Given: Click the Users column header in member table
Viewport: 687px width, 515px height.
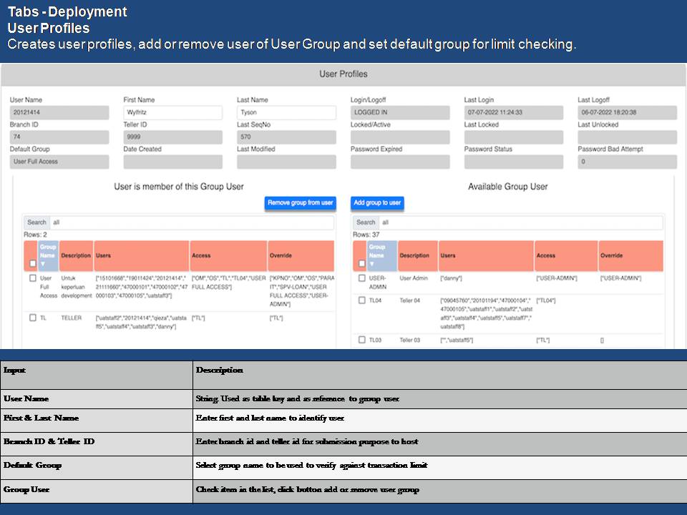Looking at the screenshot, I should click(142, 255).
